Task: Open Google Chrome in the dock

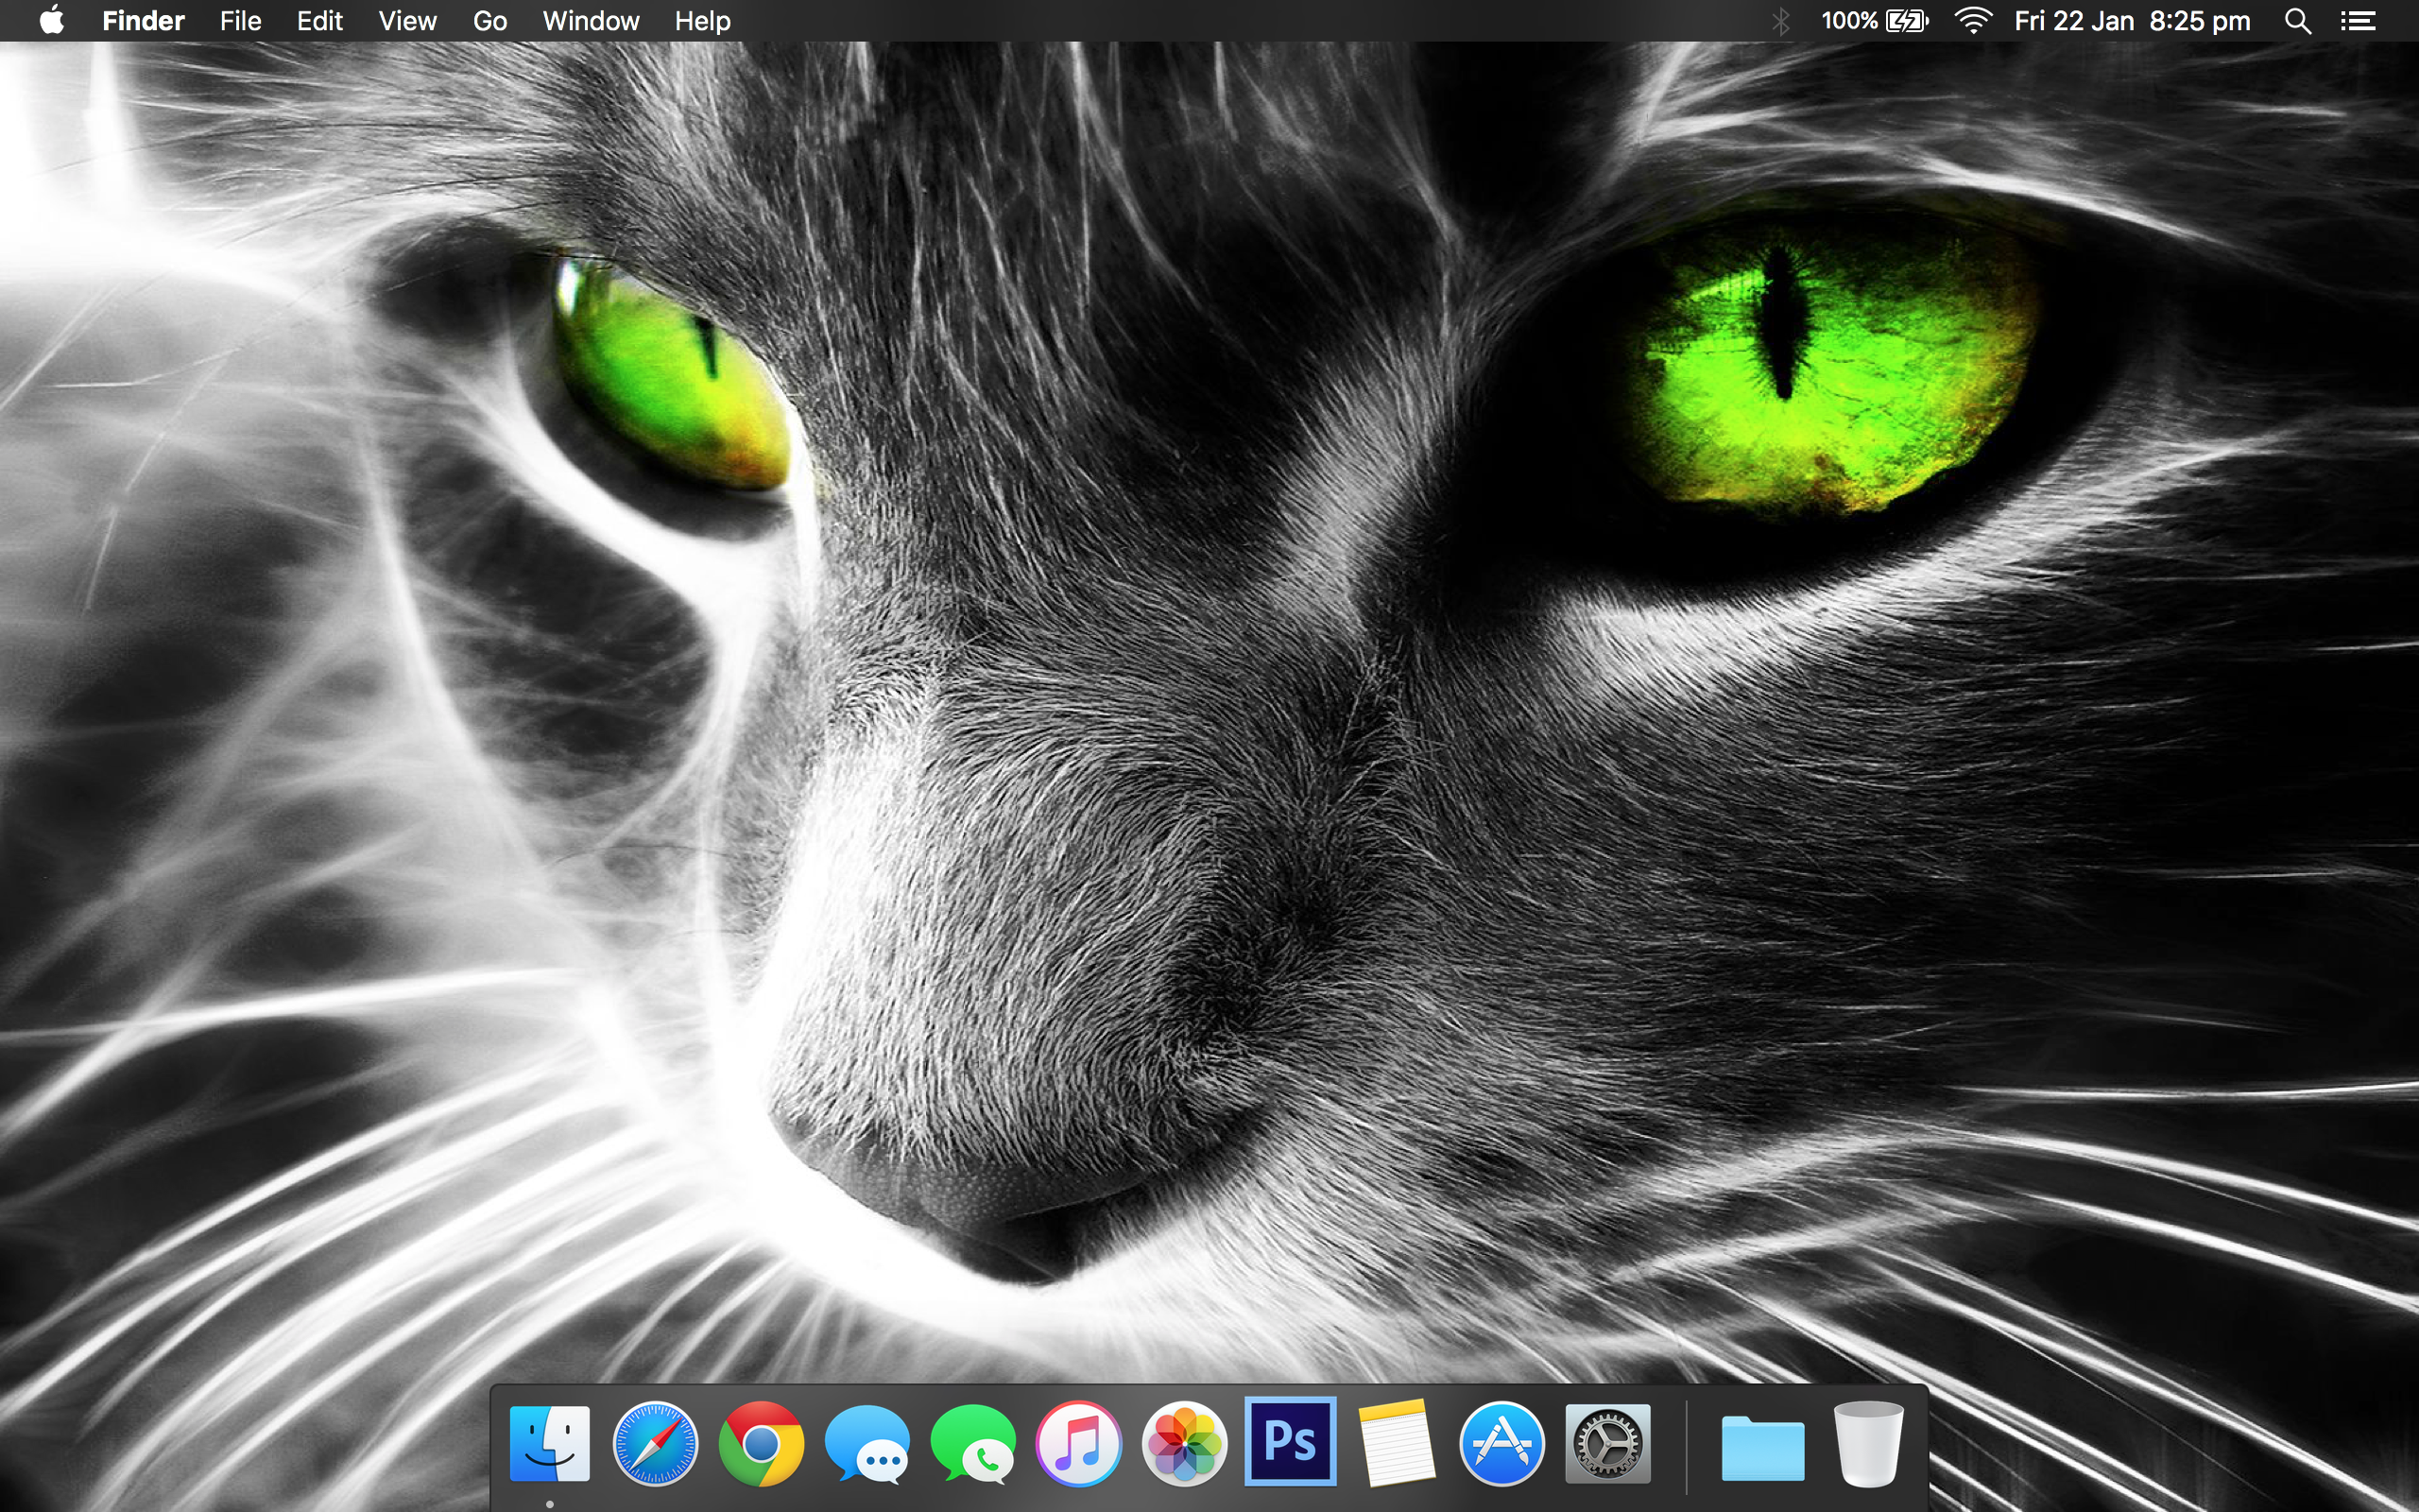Action: 761,1443
